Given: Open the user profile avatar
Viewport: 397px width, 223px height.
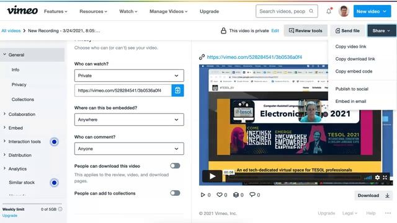Looking at the screenshot, I should pyautogui.click(x=344, y=11).
